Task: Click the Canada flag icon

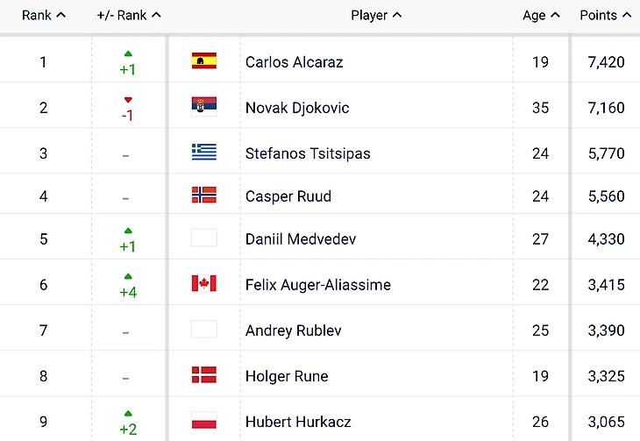Action: tap(203, 283)
